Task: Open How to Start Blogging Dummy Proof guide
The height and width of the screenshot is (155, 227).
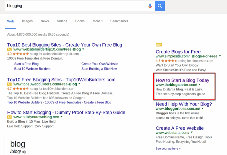Action: click(x=66, y=112)
